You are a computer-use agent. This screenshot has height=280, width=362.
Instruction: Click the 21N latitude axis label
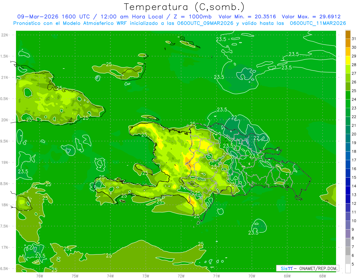click(x=5, y=77)
